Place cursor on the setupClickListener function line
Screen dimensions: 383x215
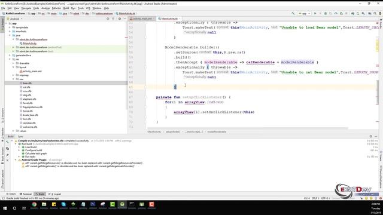pyautogui.click(x=193, y=97)
